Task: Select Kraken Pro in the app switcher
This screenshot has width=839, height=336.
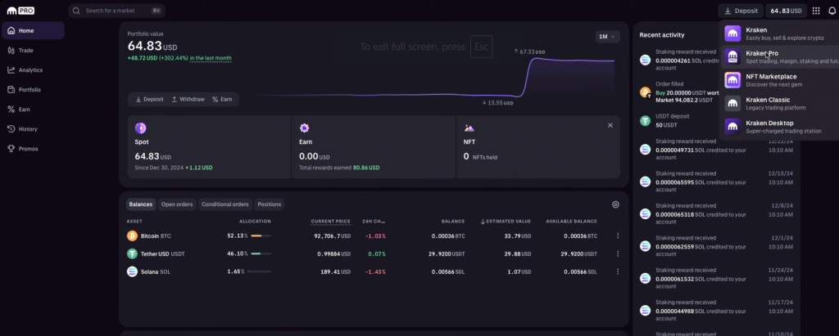Action: pyautogui.click(x=780, y=56)
